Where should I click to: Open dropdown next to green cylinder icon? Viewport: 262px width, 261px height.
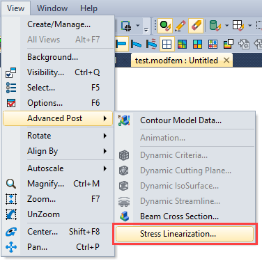pos(226,25)
